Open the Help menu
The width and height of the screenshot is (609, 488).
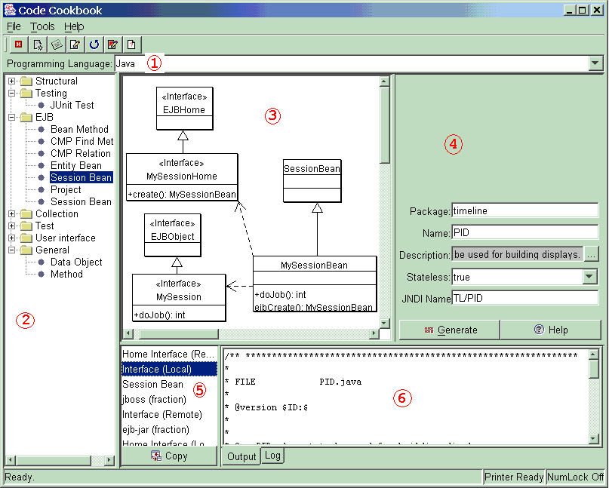(x=74, y=27)
